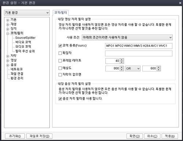The width and height of the screenshot is (183, 141).
Task: Select the 자막 tree label
Action: tap(14, 56)
